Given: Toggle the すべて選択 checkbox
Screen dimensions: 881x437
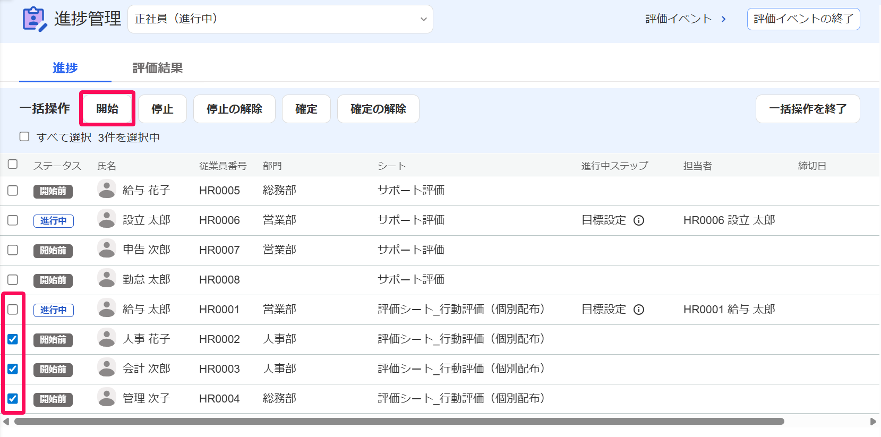Looking at the screenshot, I should pos(24,136).
